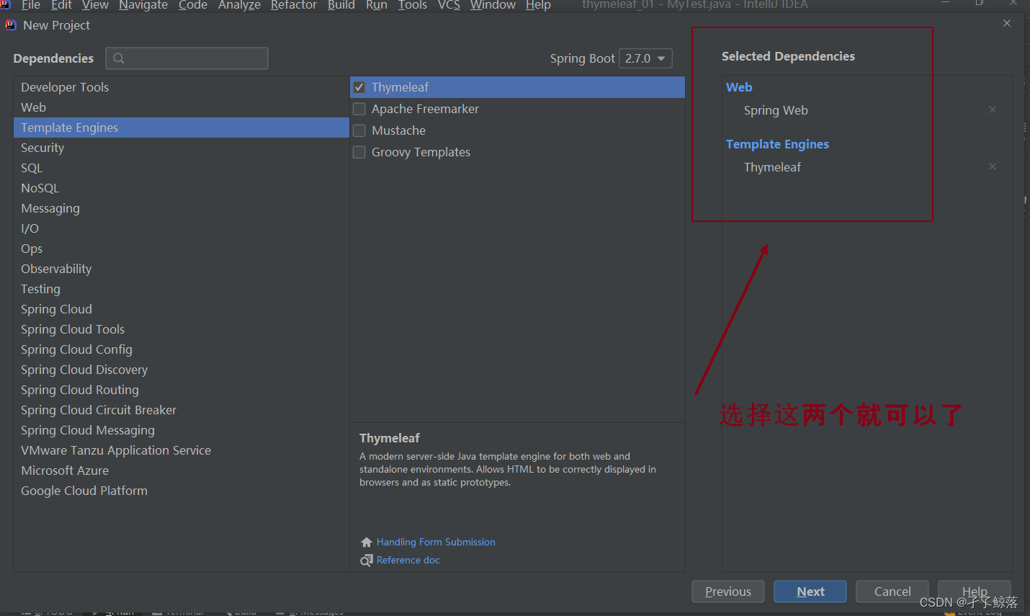Screen dimensions: 1030x616
Task: Select the Ops category
Action: point(181,249)
